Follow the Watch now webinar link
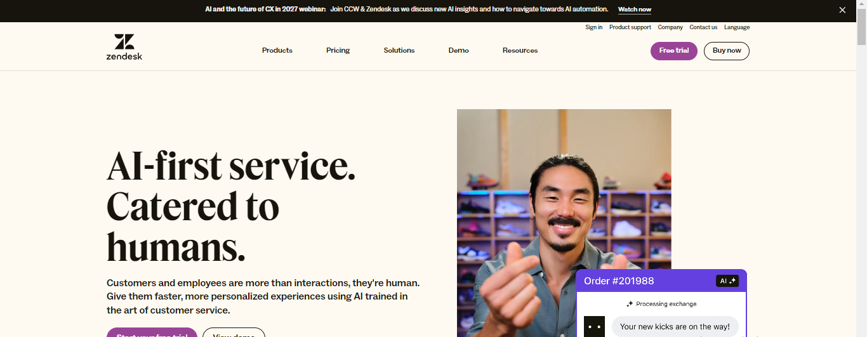Image resolution: width=867 pixels, height=337 pixels. point(634,10)
